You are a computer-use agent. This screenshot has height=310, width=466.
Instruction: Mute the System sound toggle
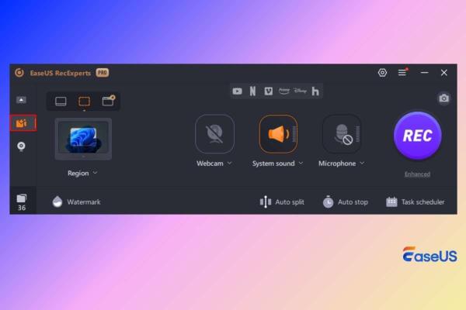click(277, 134)
